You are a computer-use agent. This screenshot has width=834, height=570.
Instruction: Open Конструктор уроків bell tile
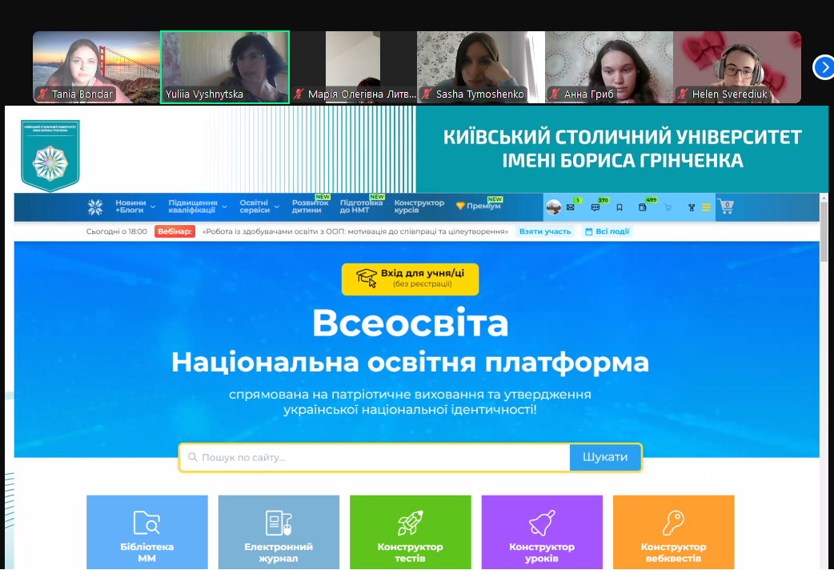542,532
